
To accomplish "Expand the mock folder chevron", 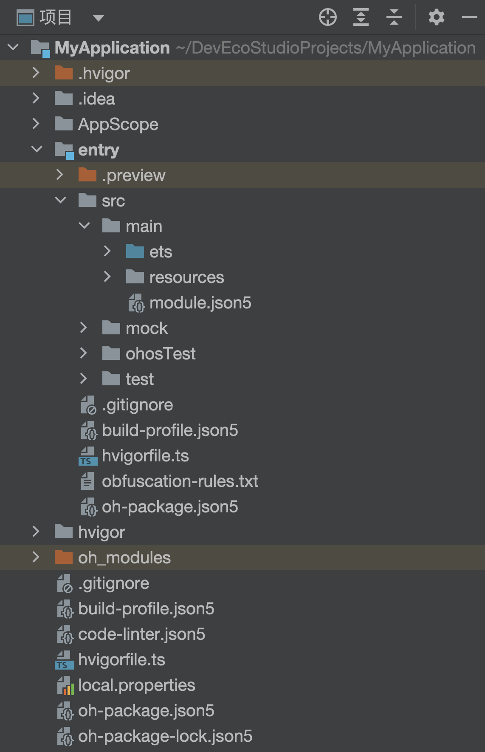I will coord(84,328).
